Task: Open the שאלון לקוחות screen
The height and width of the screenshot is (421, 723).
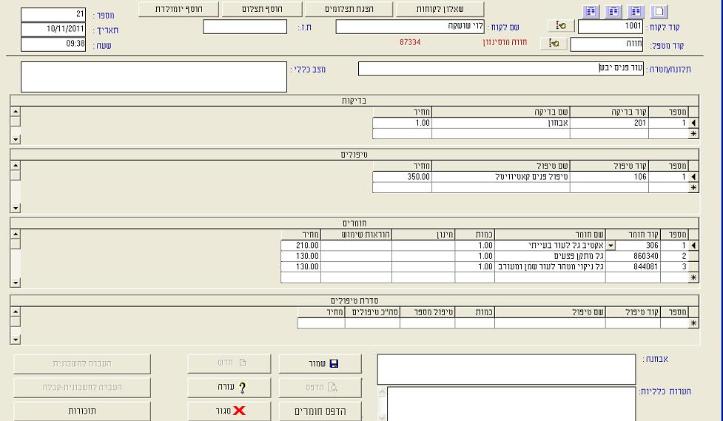Action: click(440, 9)
